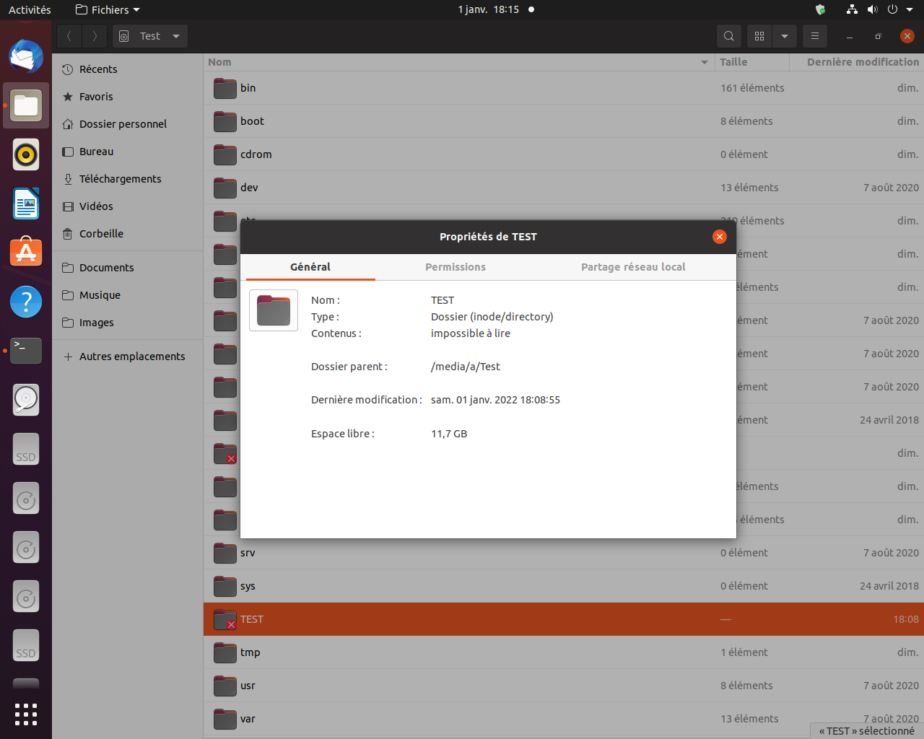Click the '11,7 GB' free space value
924x739 pixels.
(449, 434)
